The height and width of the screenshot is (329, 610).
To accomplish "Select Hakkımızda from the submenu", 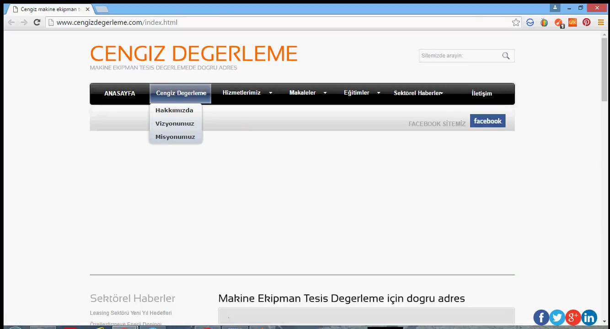I will tap(174, 110).
